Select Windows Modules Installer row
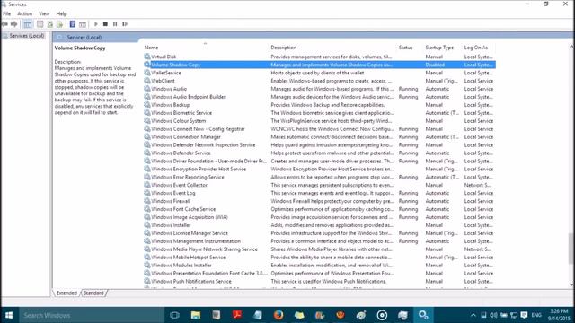Image resolution: width=575 pixels, height=323 pixels. coord(319,266)
